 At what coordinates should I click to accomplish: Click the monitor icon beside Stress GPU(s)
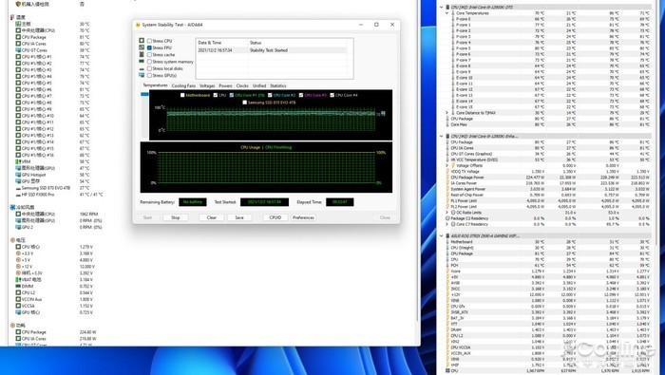click(142, 75)
